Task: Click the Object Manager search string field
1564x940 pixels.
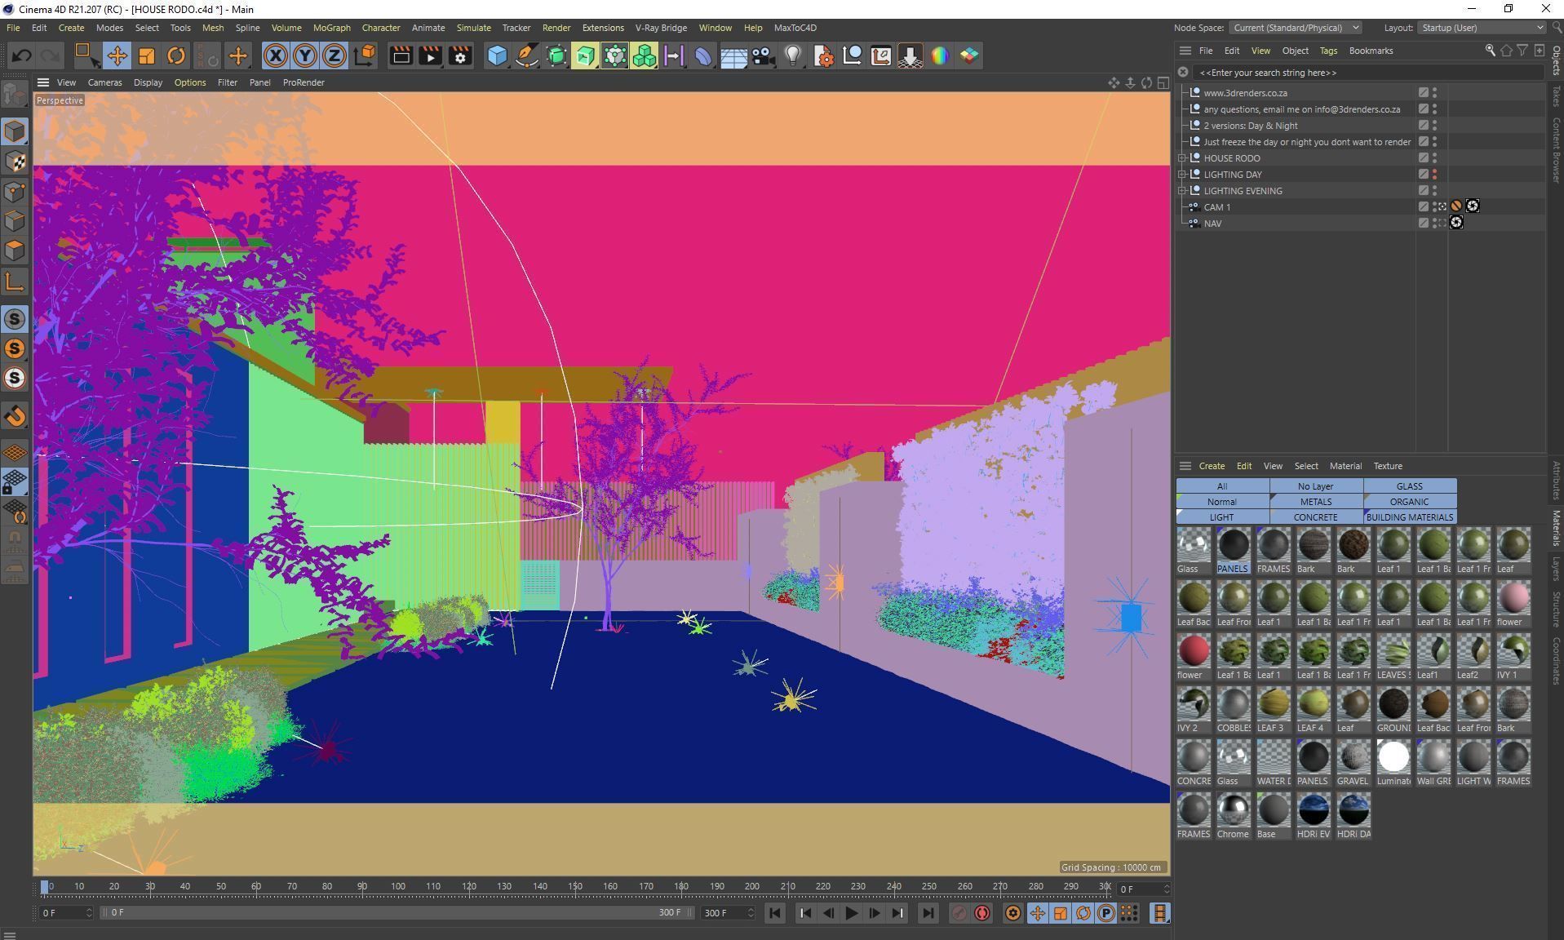Action: pyautogui.click(x=1369, y=73)
